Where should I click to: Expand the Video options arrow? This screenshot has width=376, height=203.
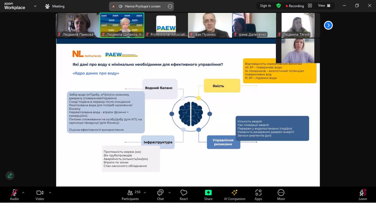tap(50, 193)
